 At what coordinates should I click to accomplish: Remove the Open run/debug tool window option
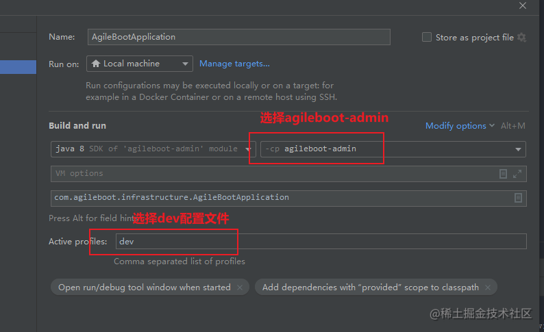tap(240, 288)
